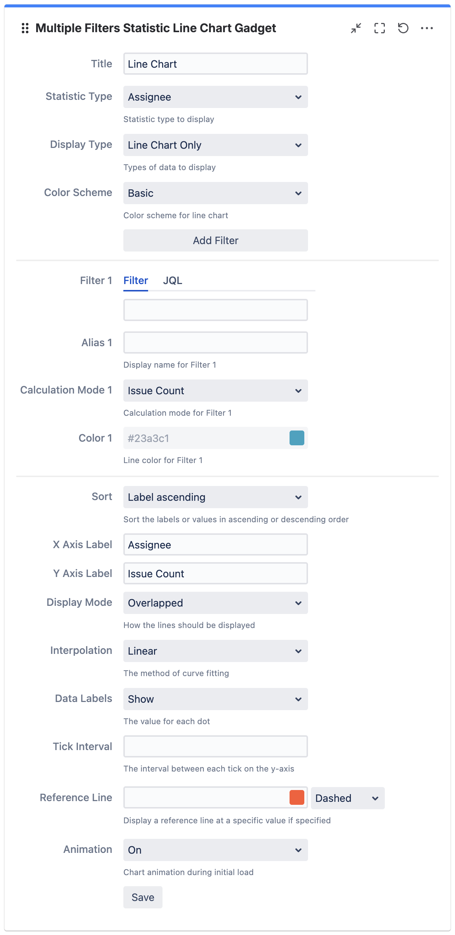
Task: Maximize the gadget to full screen
Action: pos(380,28)
